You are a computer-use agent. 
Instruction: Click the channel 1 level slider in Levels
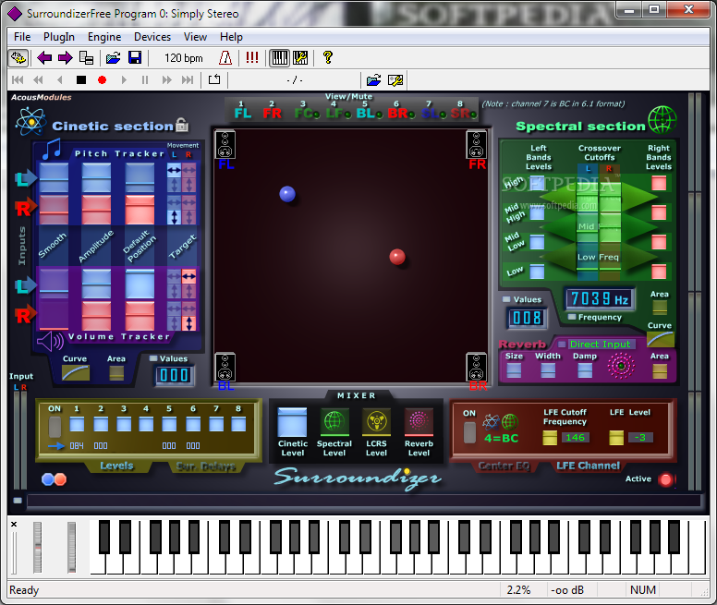[x=77, y=425]
